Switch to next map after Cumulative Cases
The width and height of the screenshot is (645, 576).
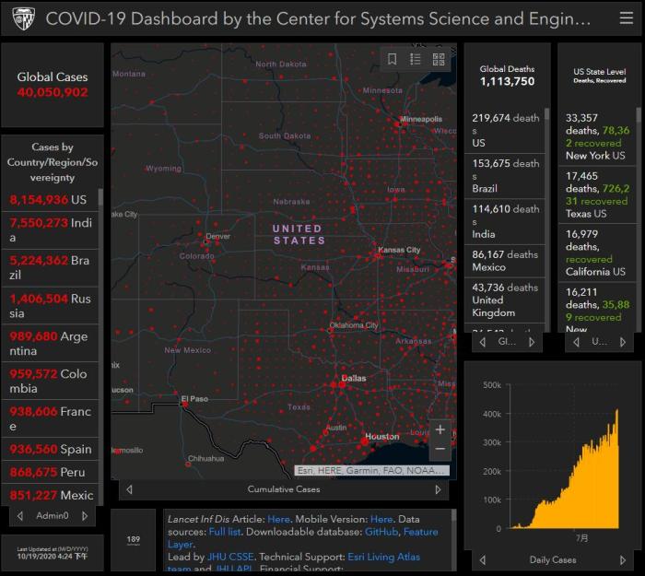[438, 489]
